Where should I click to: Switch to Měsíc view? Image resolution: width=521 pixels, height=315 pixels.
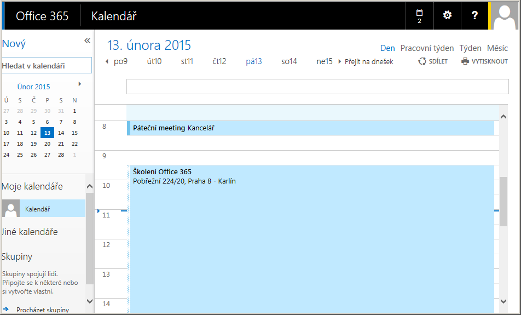(497, 48)
